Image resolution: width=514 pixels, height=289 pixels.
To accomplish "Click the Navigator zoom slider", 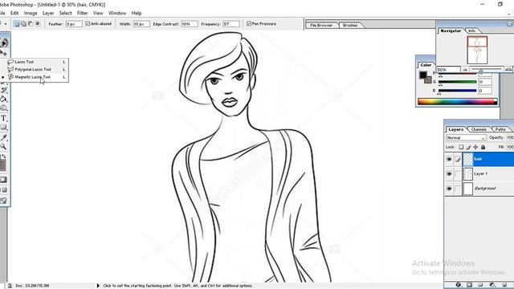I will tap(487, 70).
